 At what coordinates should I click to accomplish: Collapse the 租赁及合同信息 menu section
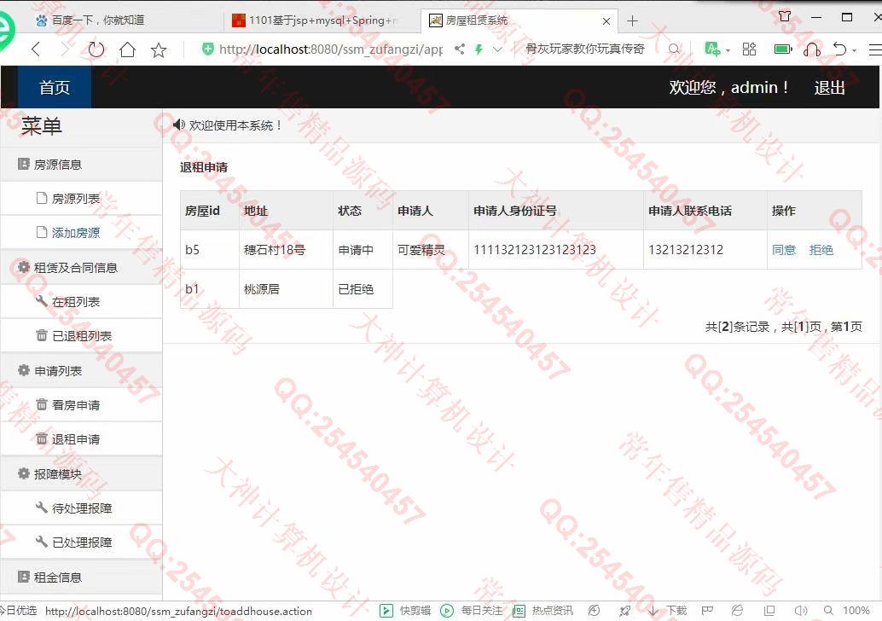point(75,268)
